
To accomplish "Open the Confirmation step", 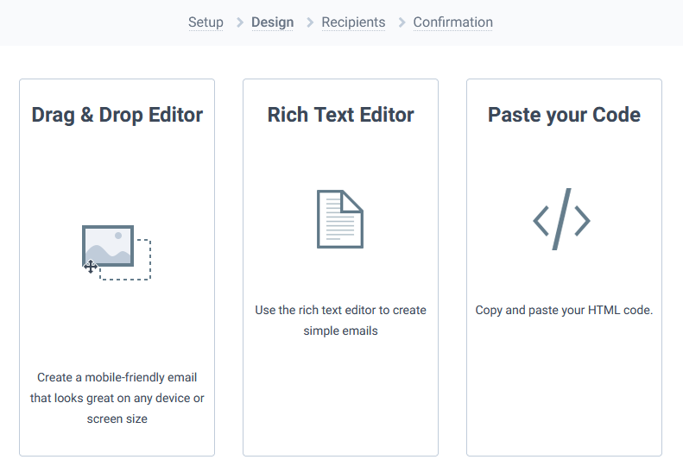I will (x=453, y=22).
